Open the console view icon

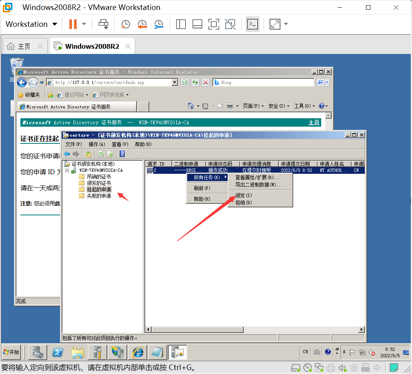click(252, 24)
